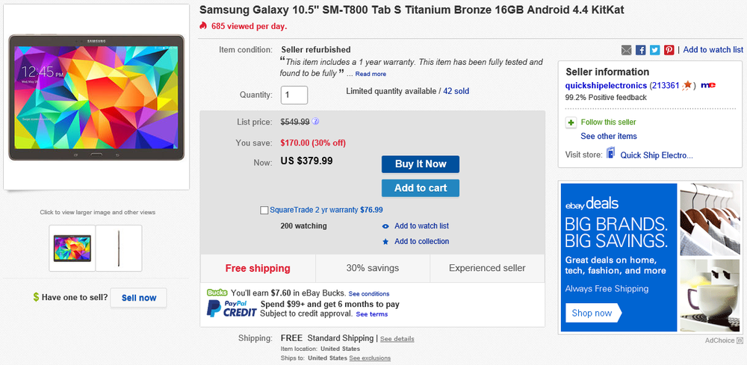Share listing on Facebook
Viewport: 747px width, 365px height.
tap(641, 50)
